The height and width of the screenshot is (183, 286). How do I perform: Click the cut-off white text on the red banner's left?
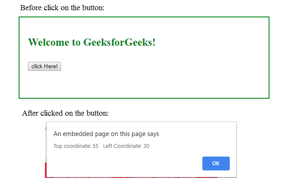coord(81,177)
